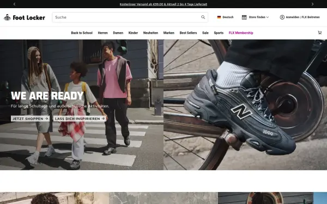Open the Neuheiten menu
The image size is (327, 204).
(150, 33)
